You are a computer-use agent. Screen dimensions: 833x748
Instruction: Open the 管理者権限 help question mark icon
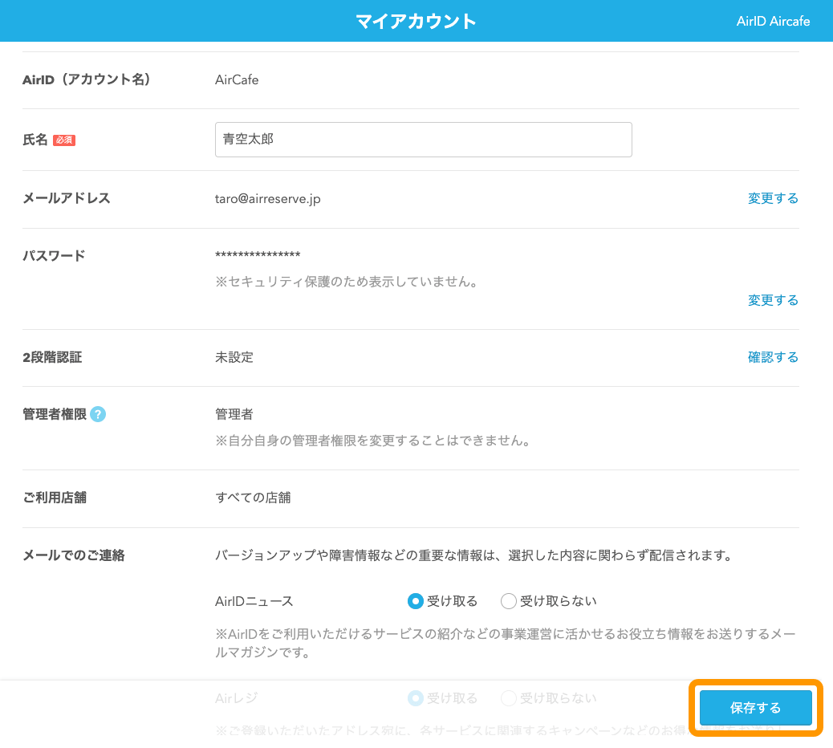96,414
